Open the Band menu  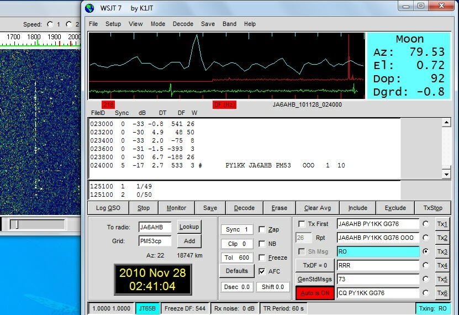229,24
